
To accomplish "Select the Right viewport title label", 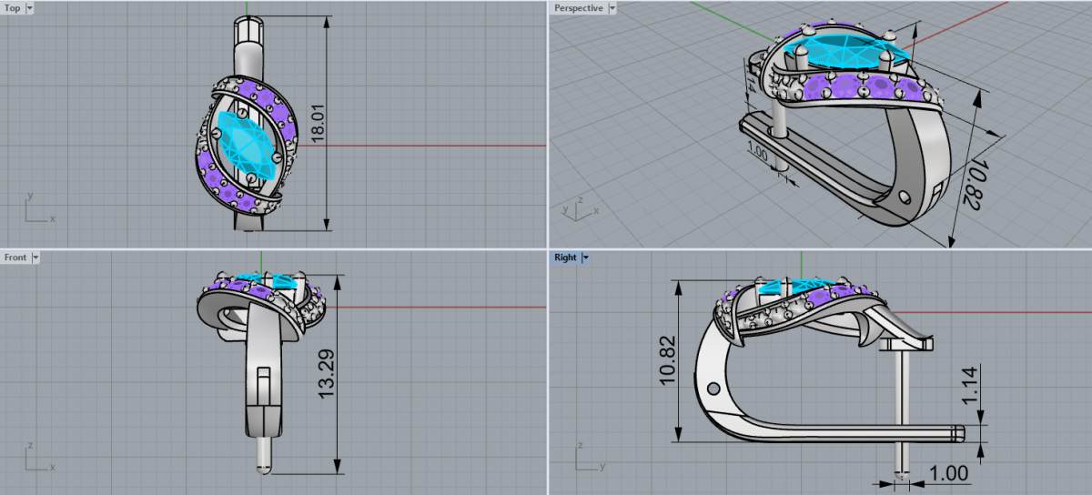I will point(565,258).
